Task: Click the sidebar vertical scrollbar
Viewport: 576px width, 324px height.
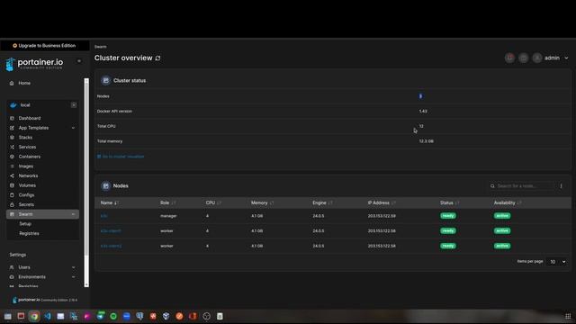Action: 86,182
